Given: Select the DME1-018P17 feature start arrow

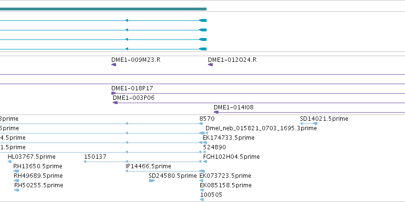Looking at the screenshot, I should click(114, 93).
